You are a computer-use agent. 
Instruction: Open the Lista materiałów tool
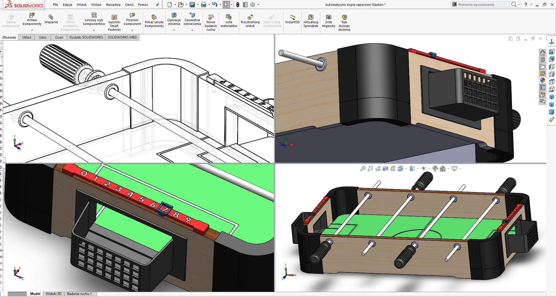point(229,20)
